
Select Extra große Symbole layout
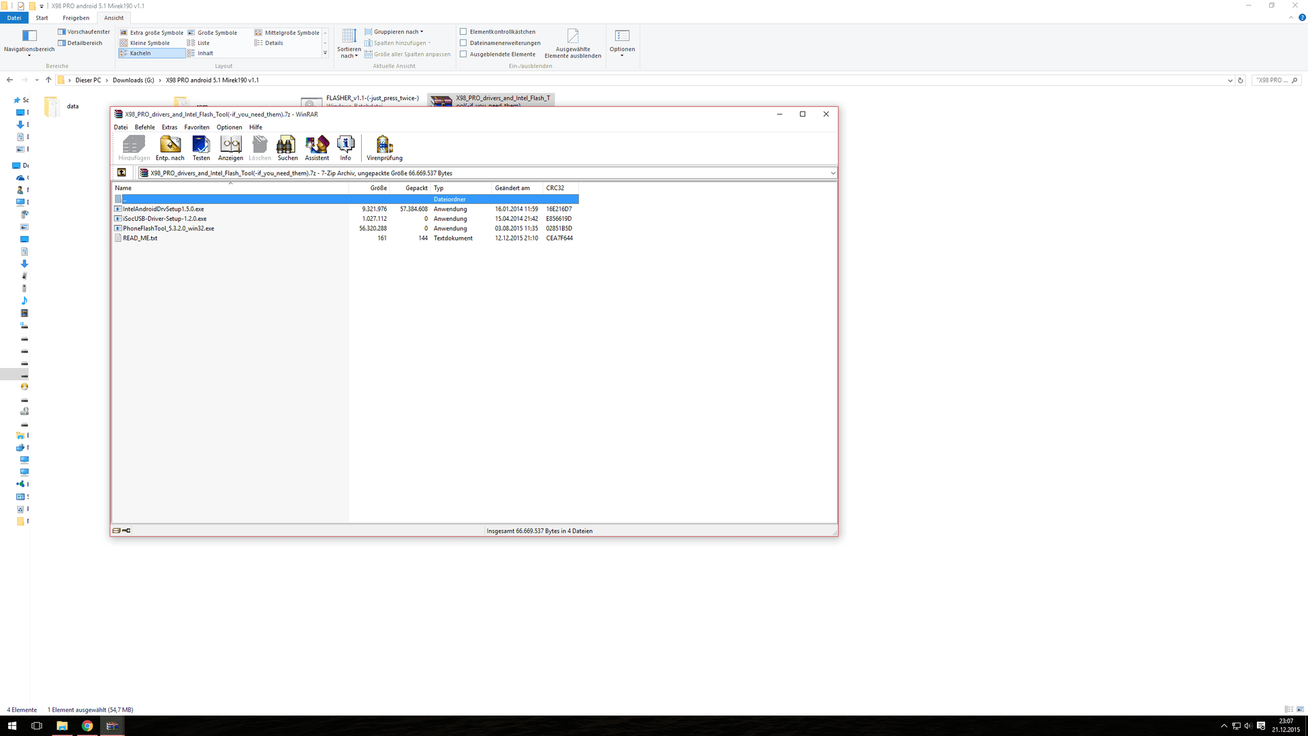tap(152, 33)
